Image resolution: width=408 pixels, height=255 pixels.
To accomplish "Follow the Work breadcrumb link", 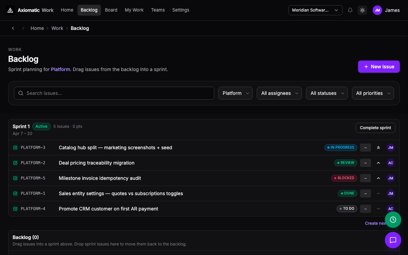I will coord(57,28).
